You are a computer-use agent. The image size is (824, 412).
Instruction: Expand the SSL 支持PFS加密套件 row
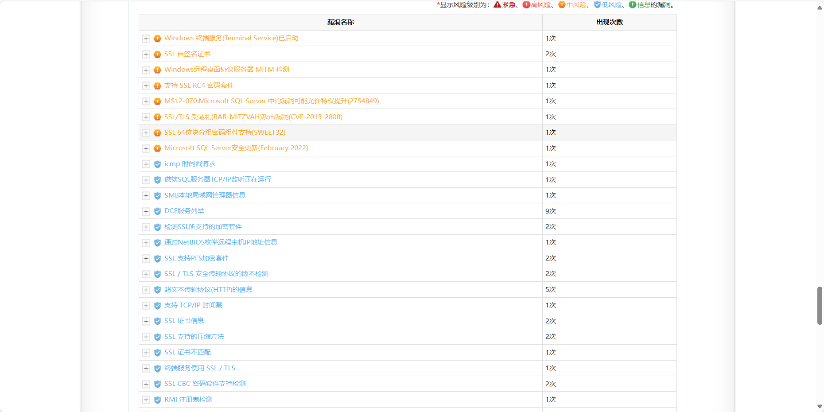pyautogui.click(x=146, y=258)
